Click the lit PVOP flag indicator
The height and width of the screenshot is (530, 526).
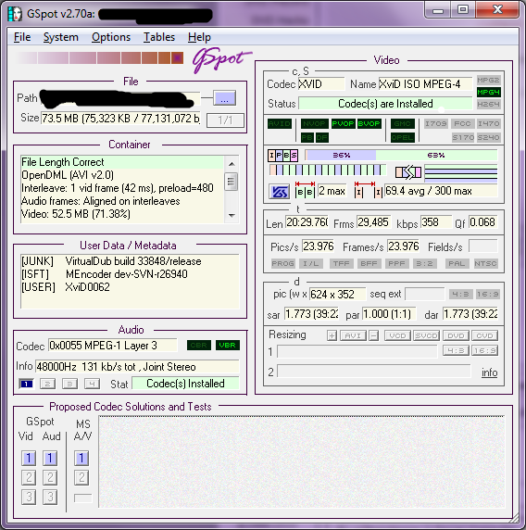pos(343,124)
